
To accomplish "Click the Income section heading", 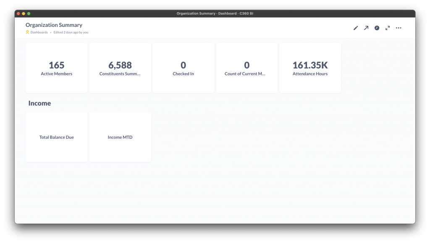I will 39,103.
